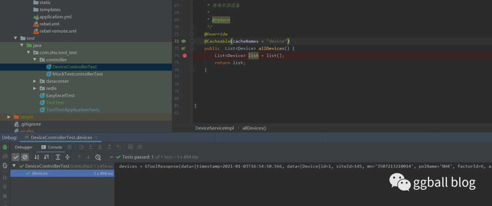Viewport: 492px width, 206px height.
Task: Sort tests alphabetically
Action: point(37,157)
